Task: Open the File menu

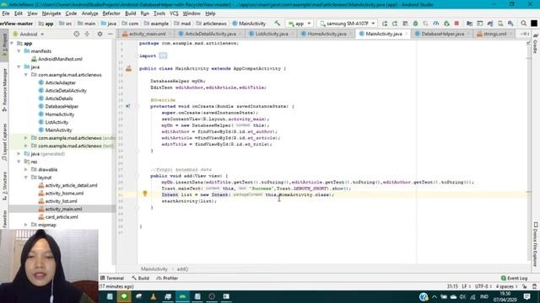Action: (6, 13)
